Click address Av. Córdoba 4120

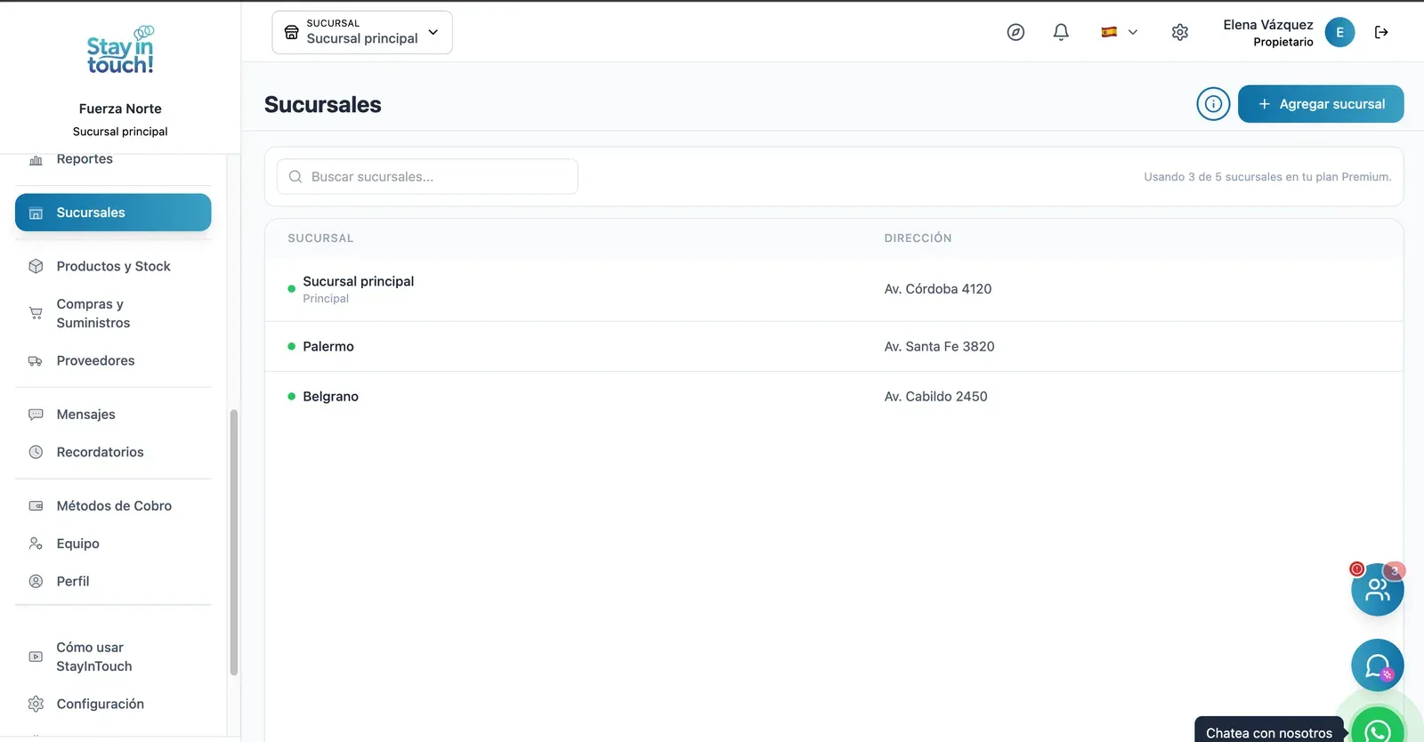pos(938,289)
